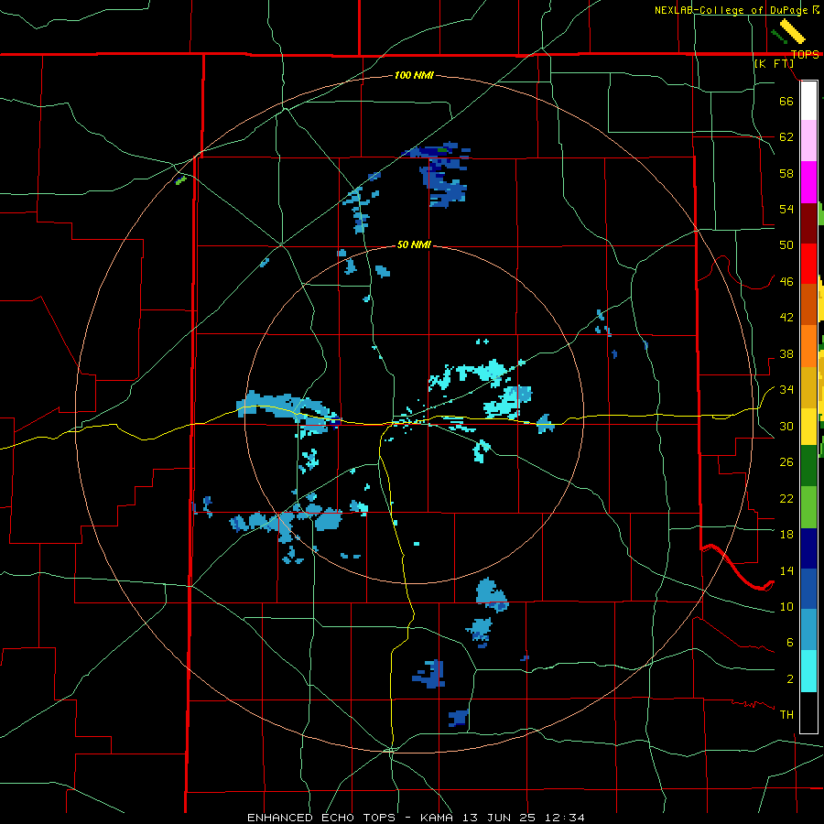824x824 pixels.
Task: Click the yellow legend swatch
Action: coord(808,426)
